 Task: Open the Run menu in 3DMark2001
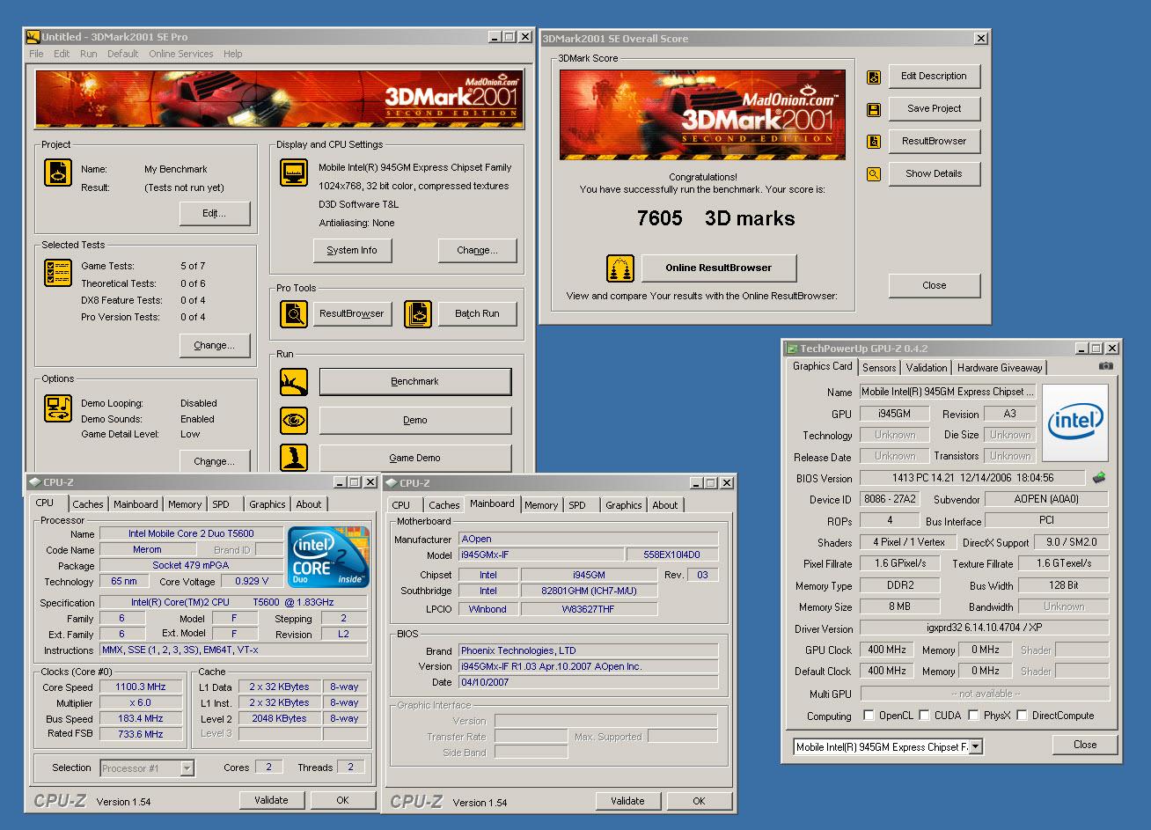tap(89, 54)
